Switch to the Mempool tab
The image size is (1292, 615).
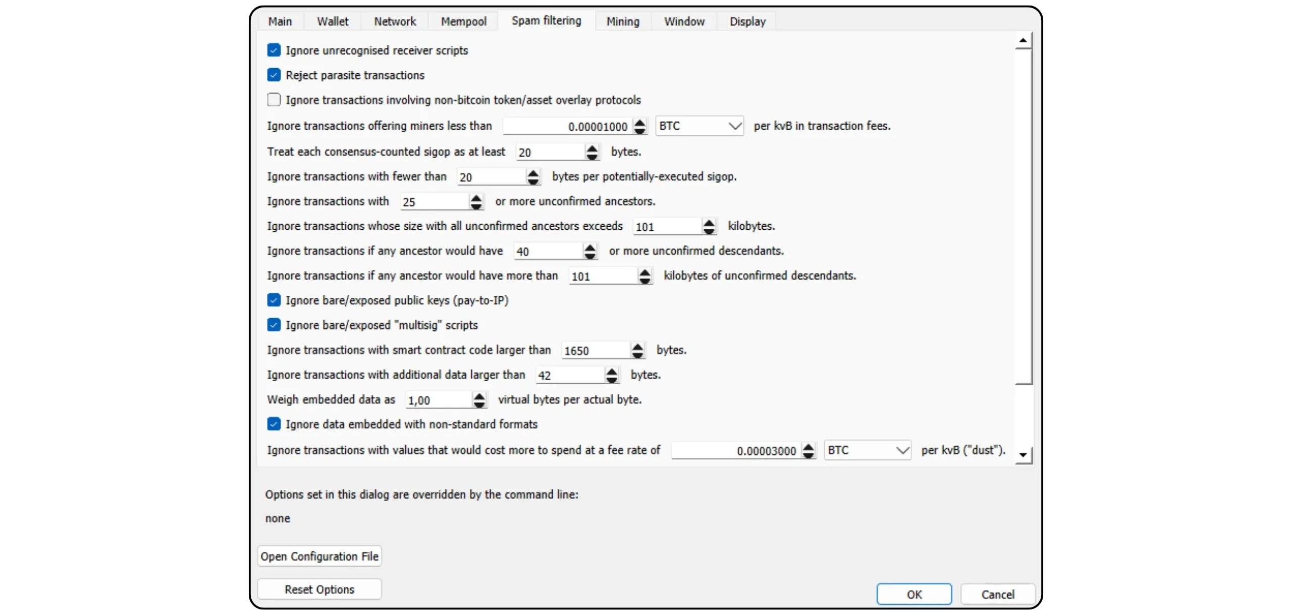[463, 21]
